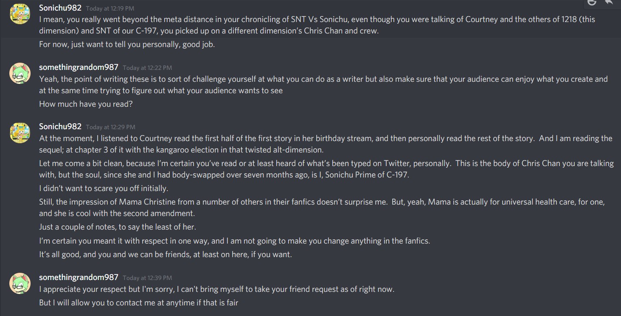Select Sonichu982 username on 12:29 PM message
This screenshot has width=621, height=316.
coord(60,126)
